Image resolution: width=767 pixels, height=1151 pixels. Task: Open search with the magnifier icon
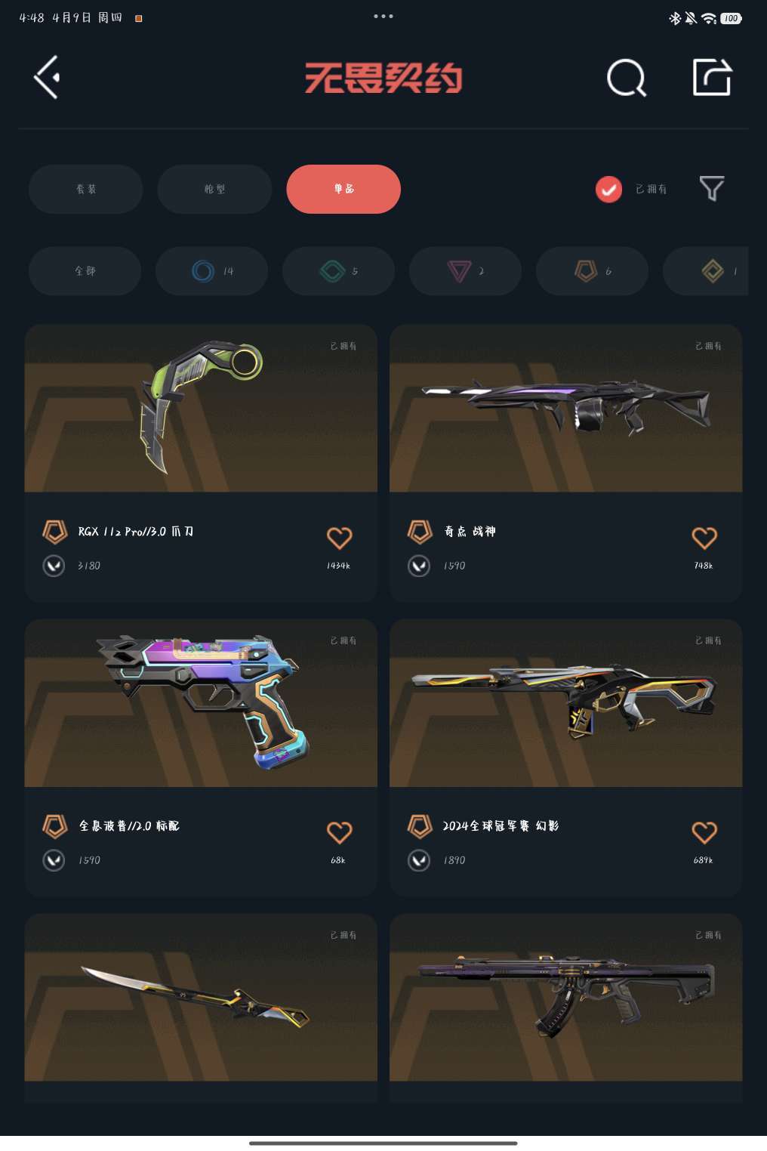627,77
